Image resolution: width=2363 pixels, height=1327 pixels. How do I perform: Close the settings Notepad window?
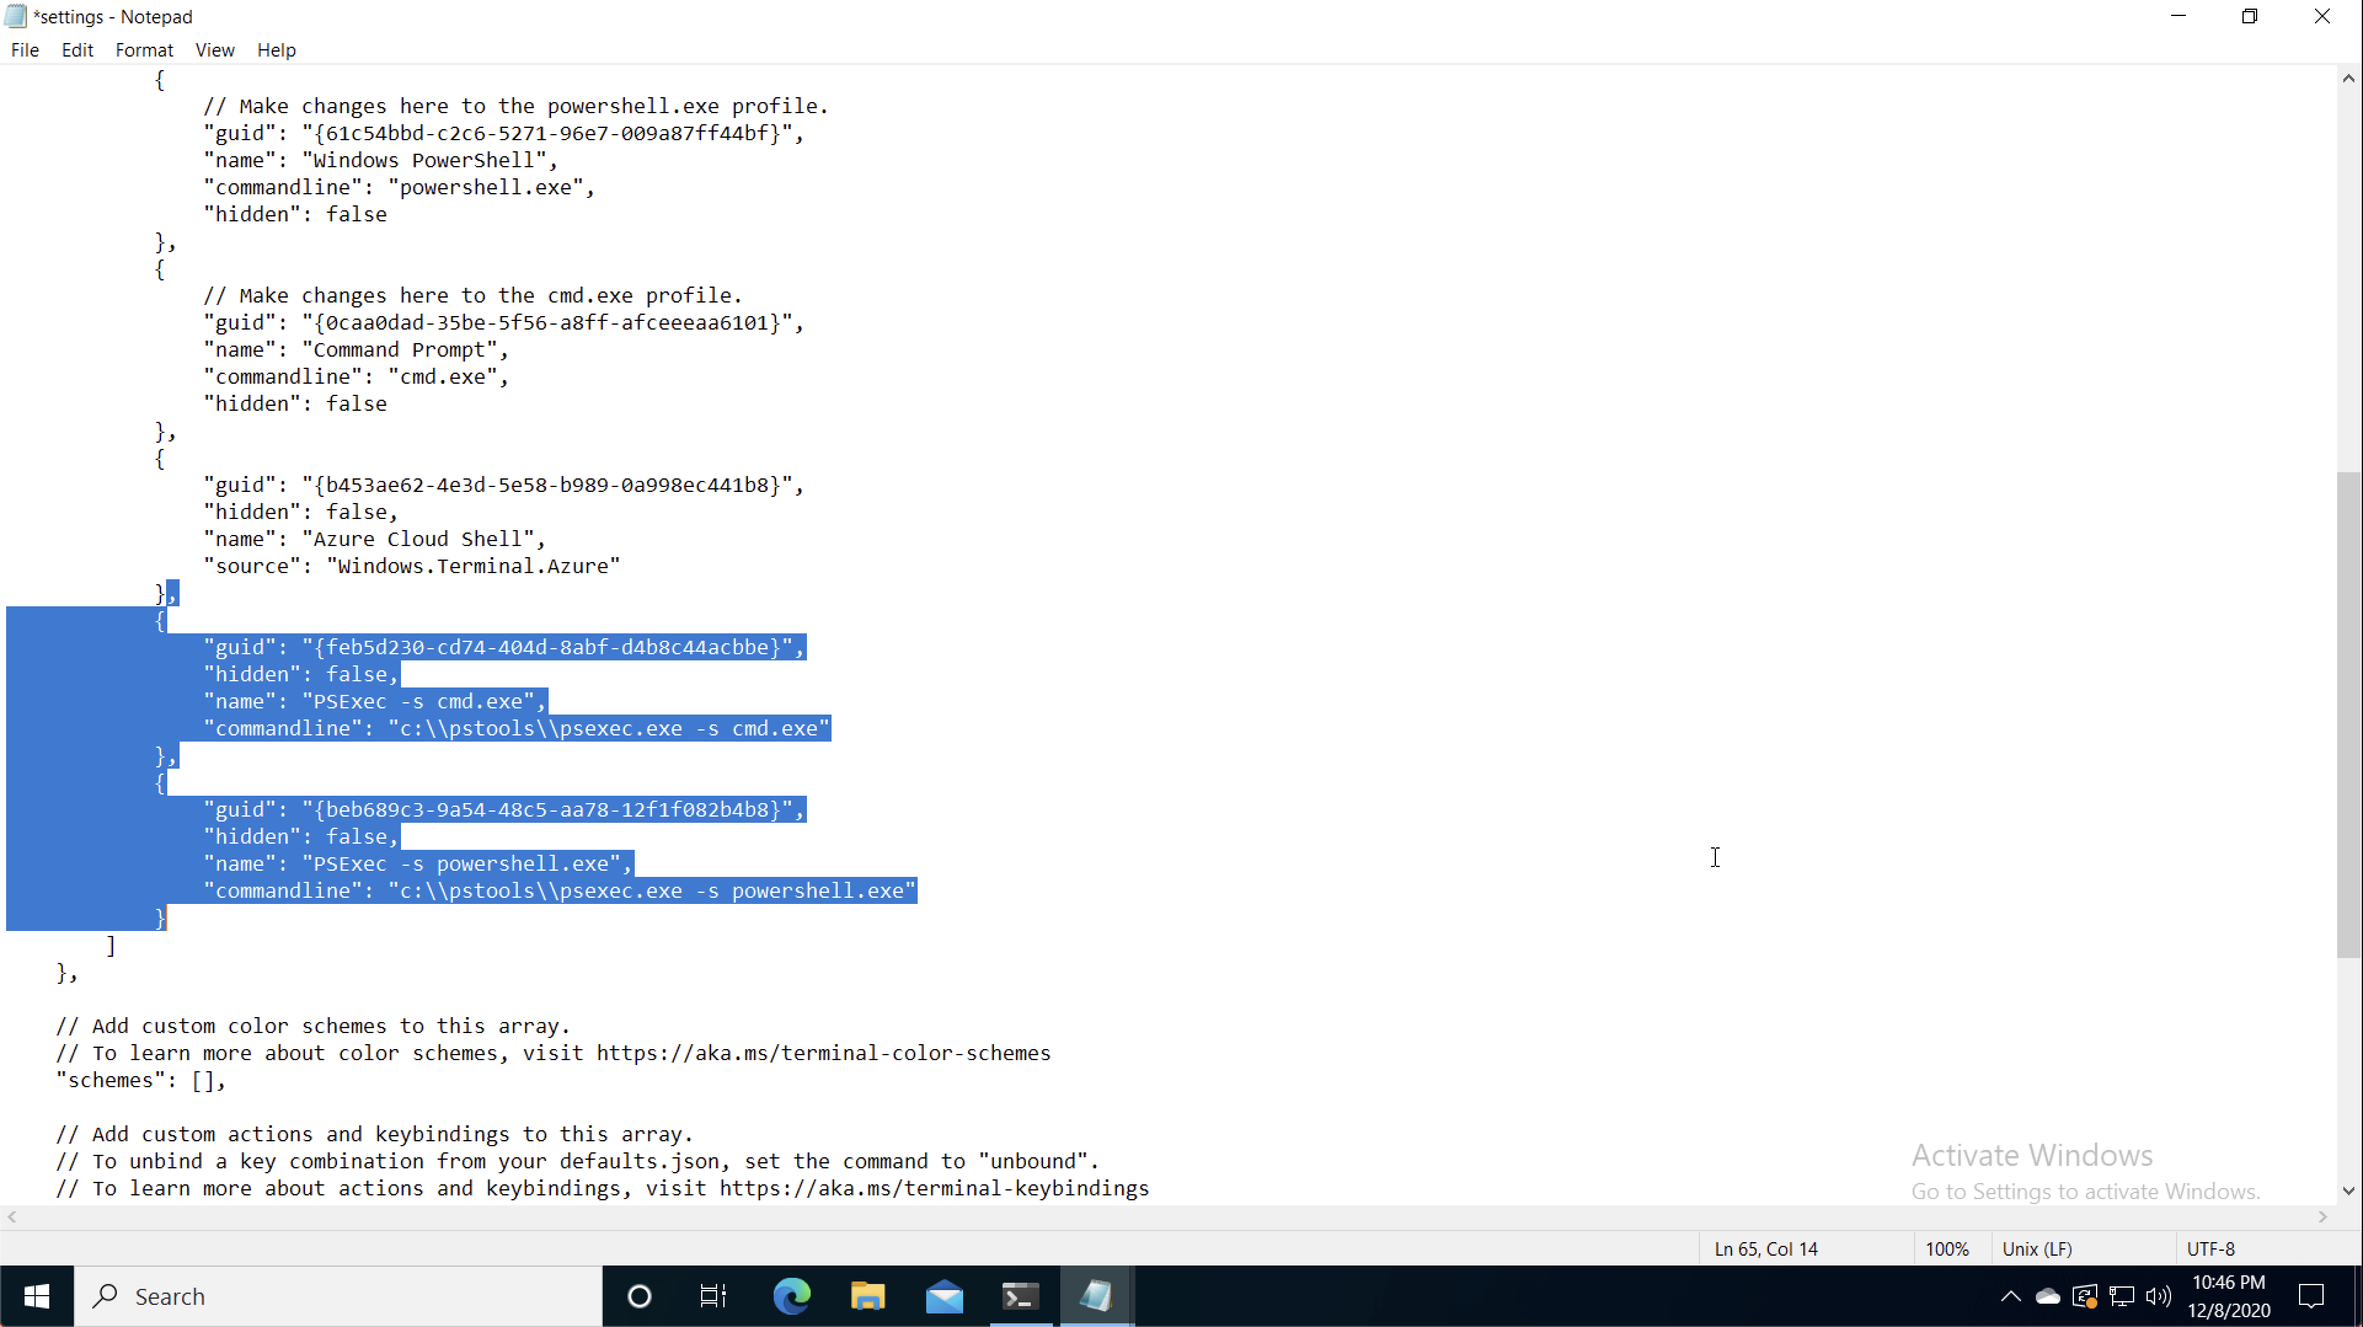2322,17
